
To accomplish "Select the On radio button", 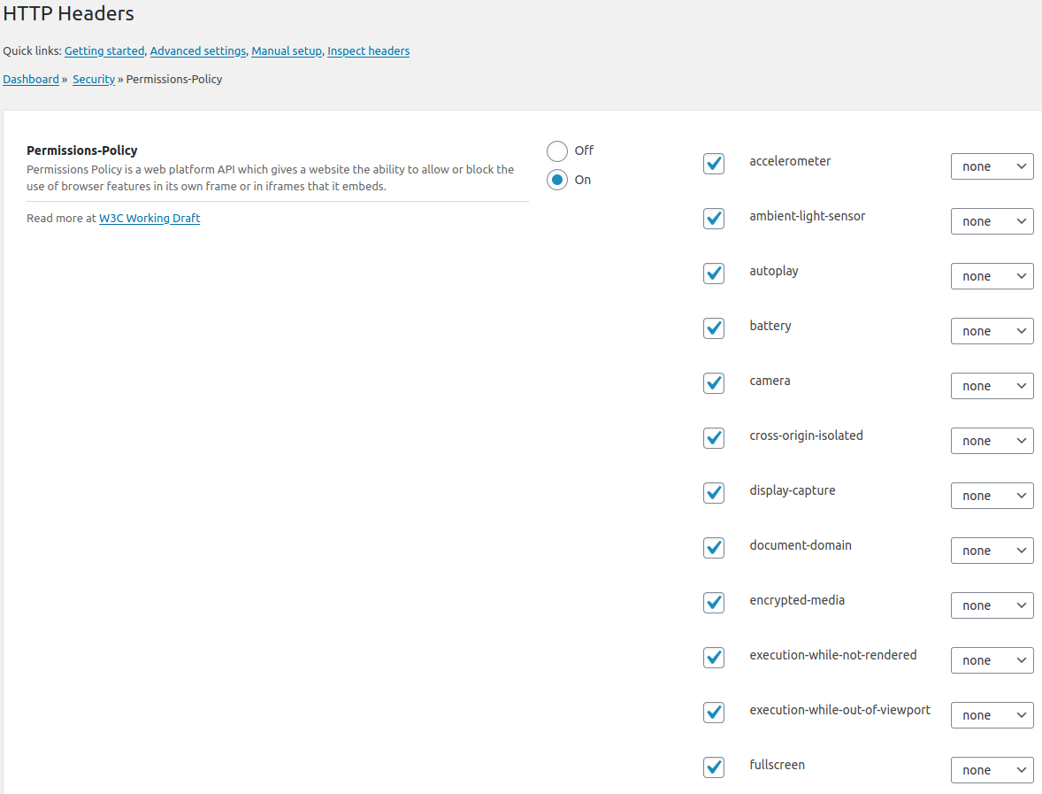I will click(x=557, y=179).
